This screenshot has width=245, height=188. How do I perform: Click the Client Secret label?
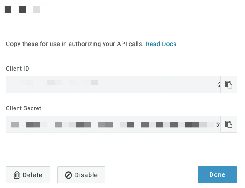click(x=24, y=108)
